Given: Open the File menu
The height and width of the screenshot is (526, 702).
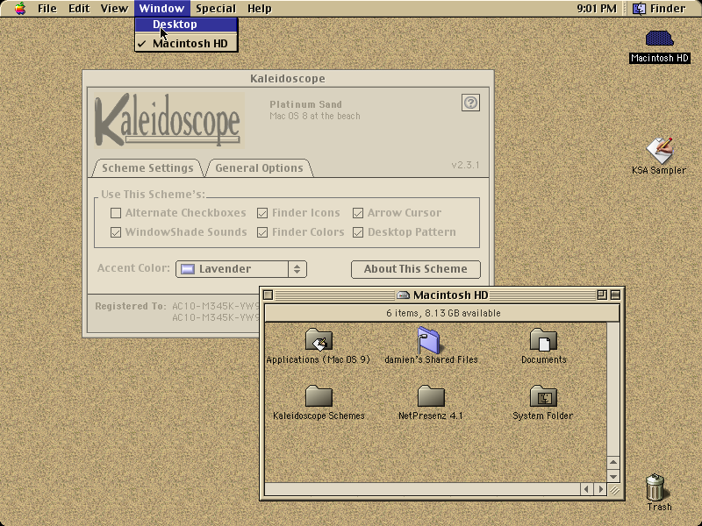Looking at the screenshot, I should [47, 9].
